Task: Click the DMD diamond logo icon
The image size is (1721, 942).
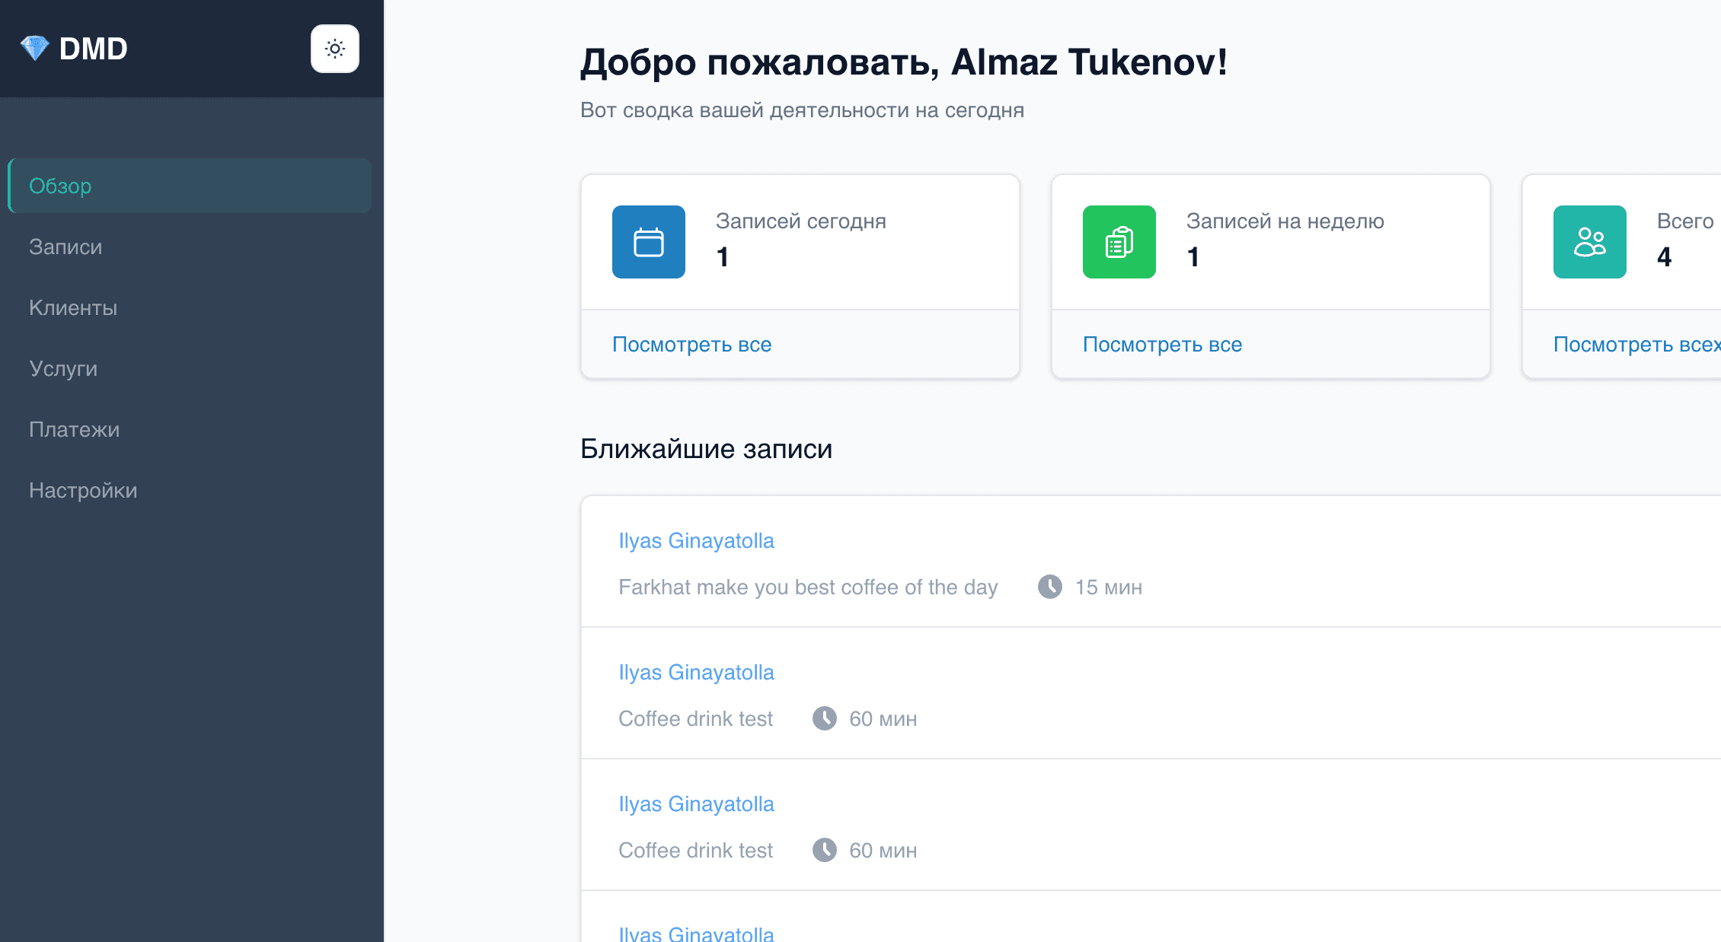Action: point(34,49)
